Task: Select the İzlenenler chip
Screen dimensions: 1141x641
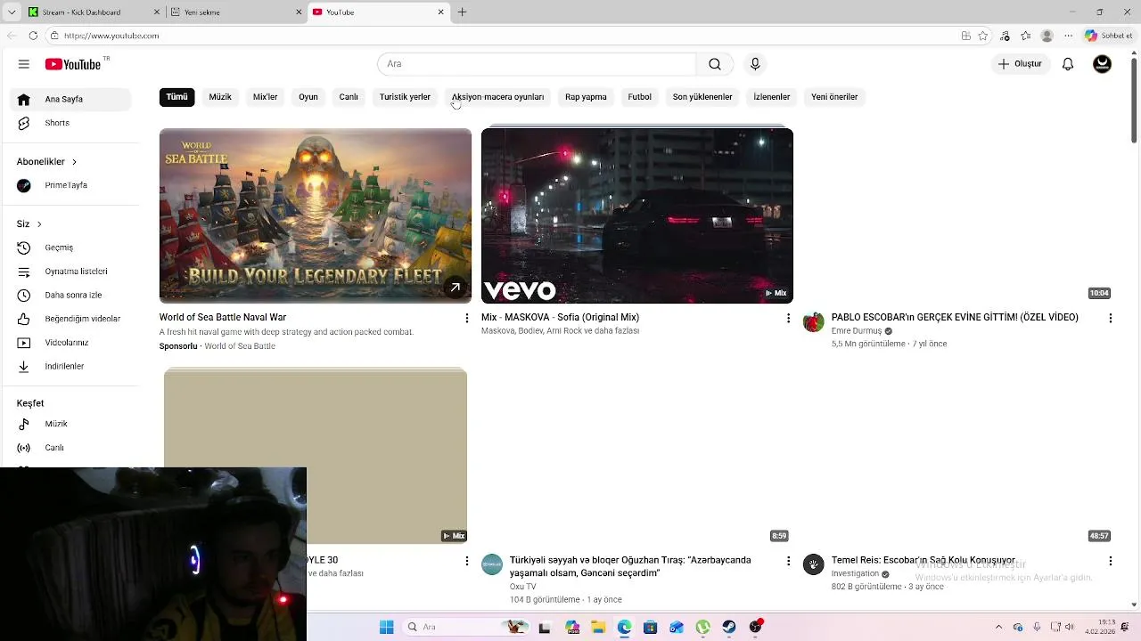Action: [772, 97]
